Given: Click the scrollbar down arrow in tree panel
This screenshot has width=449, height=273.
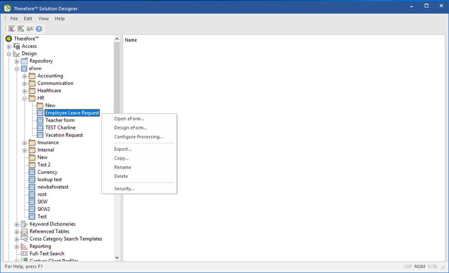Looking at the screenshot, I should click(x=117, y=257).
